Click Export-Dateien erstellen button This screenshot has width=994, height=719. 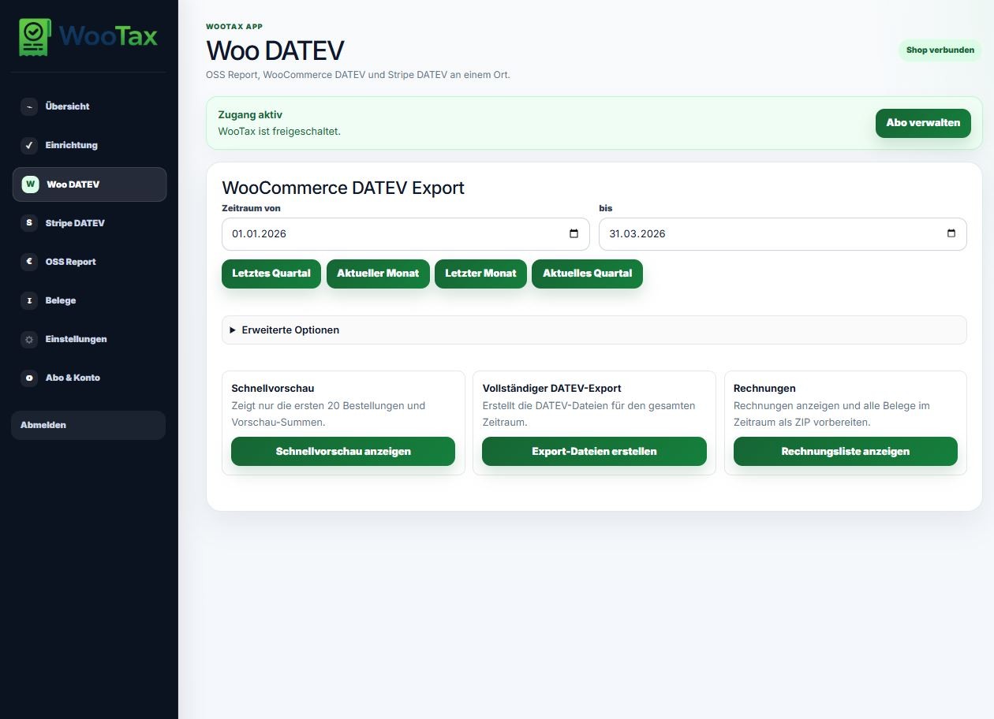click(x=594, y=452)
